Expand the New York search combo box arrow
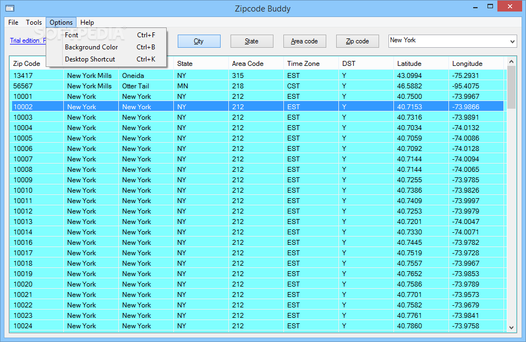 tap(512, 42)
